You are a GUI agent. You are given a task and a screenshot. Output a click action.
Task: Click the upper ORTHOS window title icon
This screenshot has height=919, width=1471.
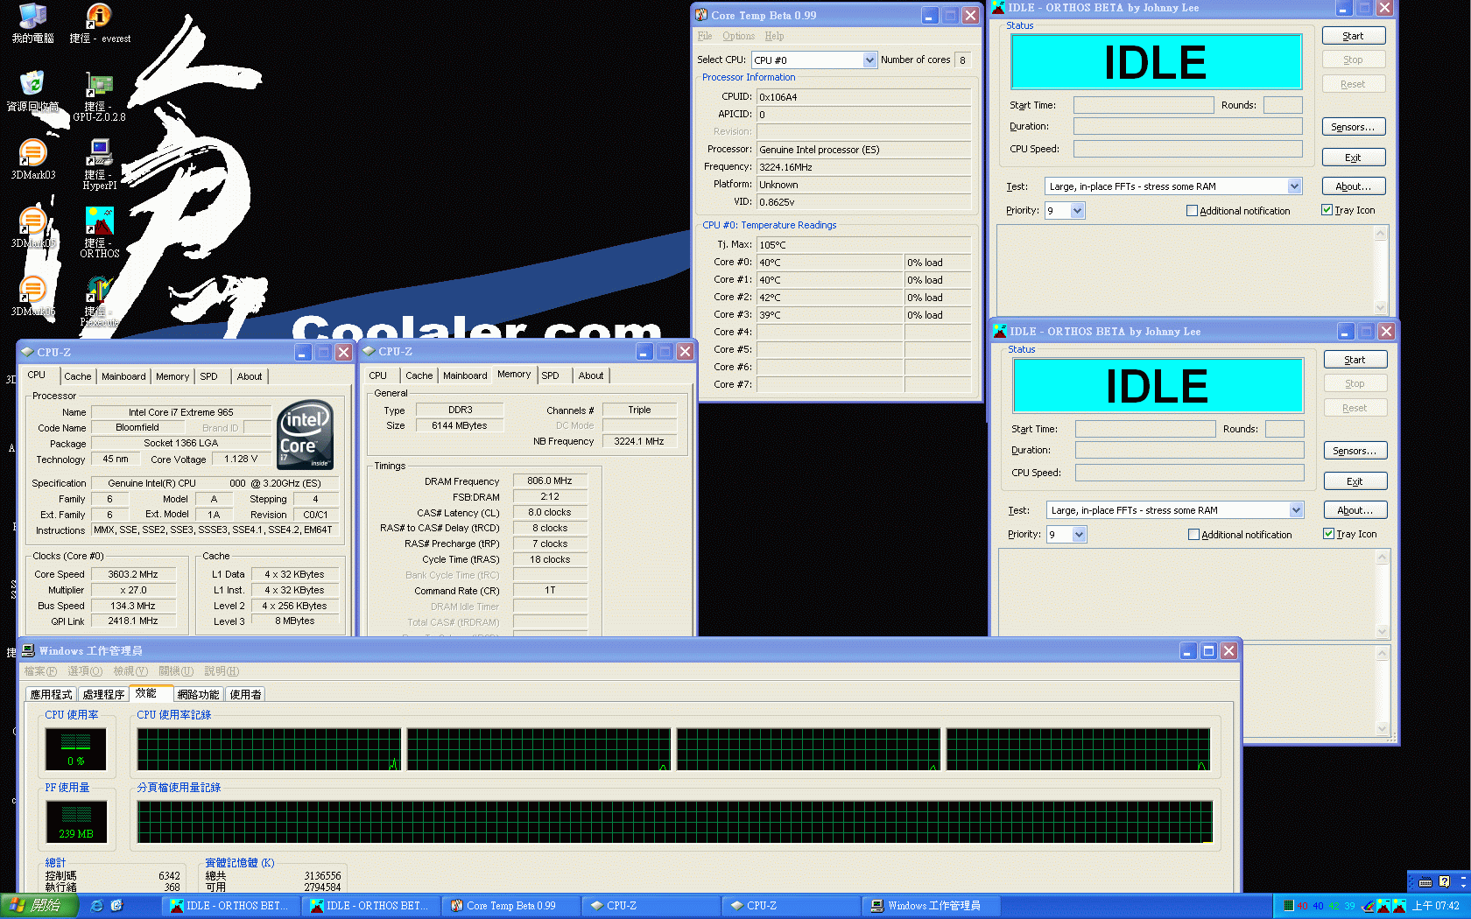point(998,8)
